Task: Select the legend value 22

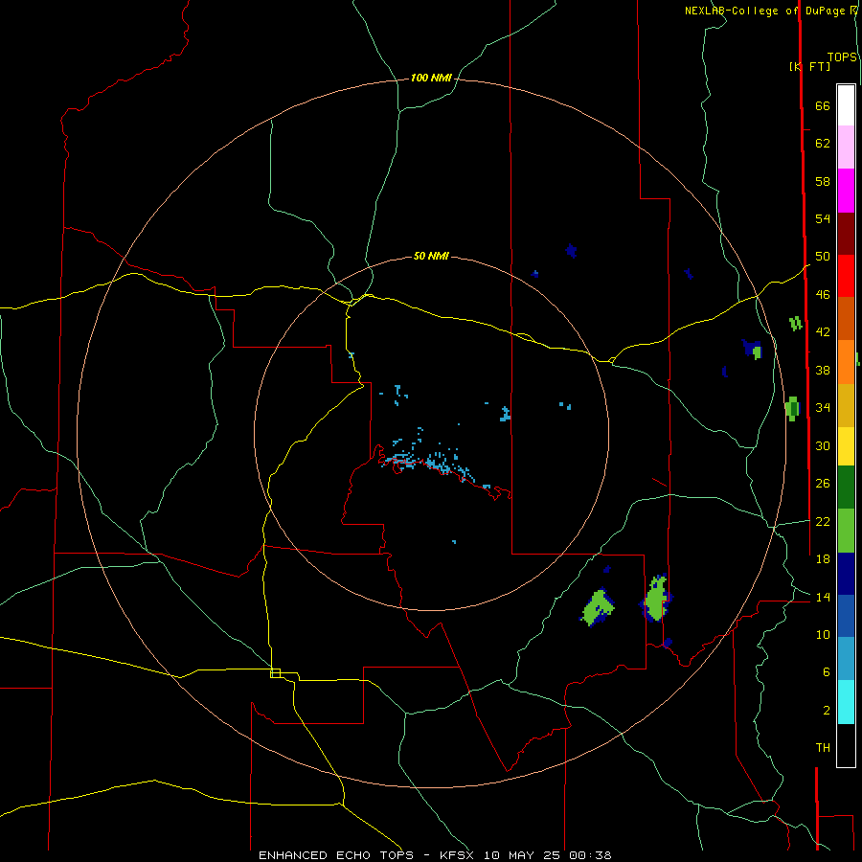Action: [x=823, y=521]
